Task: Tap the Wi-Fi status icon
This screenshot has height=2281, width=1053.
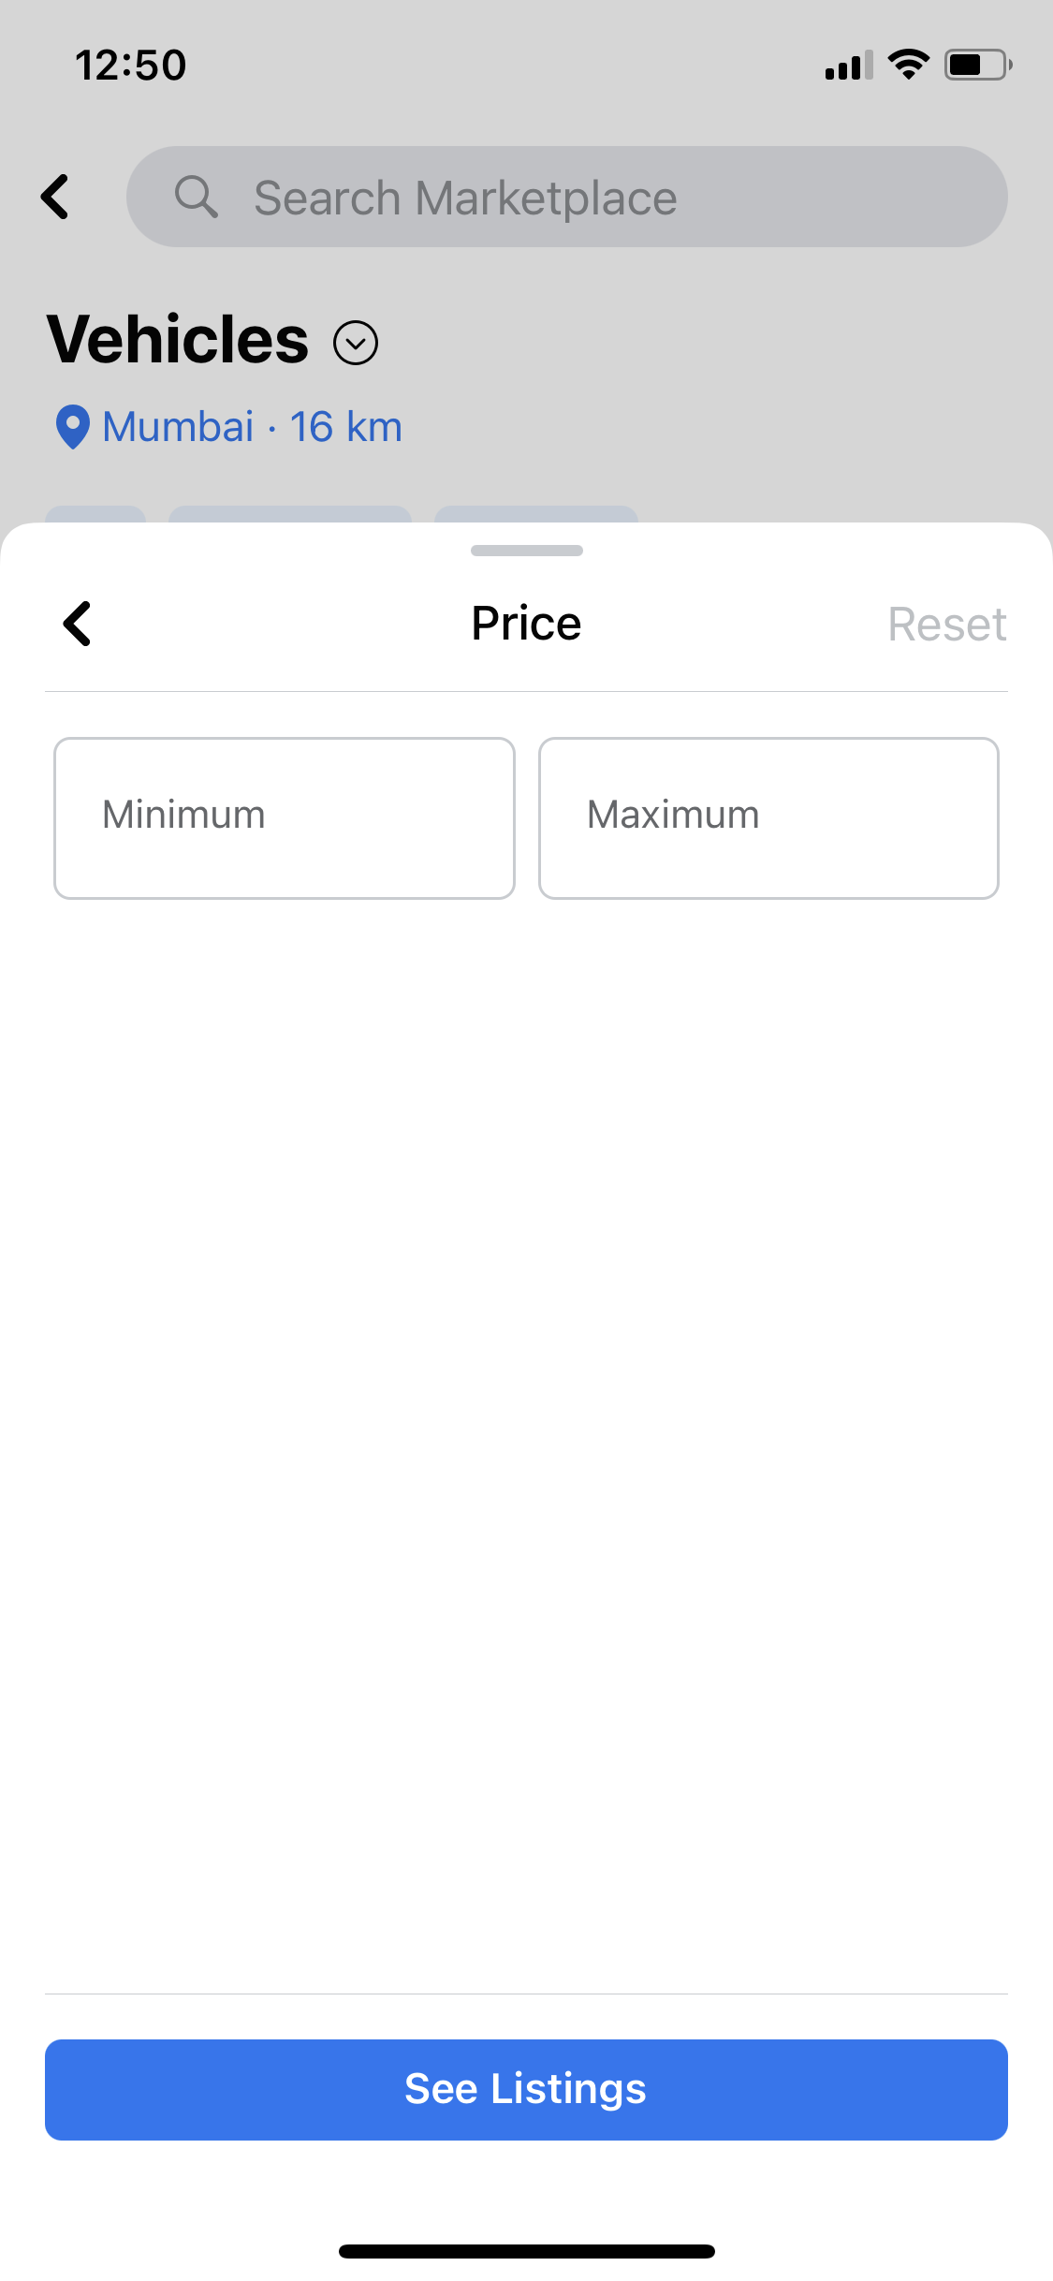Action: 908,65
